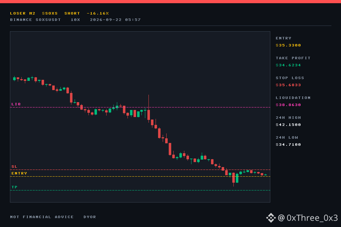This screenshot has width=341, height=227.
Task: Select the stop loss value $35.6833
Action: 288,85
